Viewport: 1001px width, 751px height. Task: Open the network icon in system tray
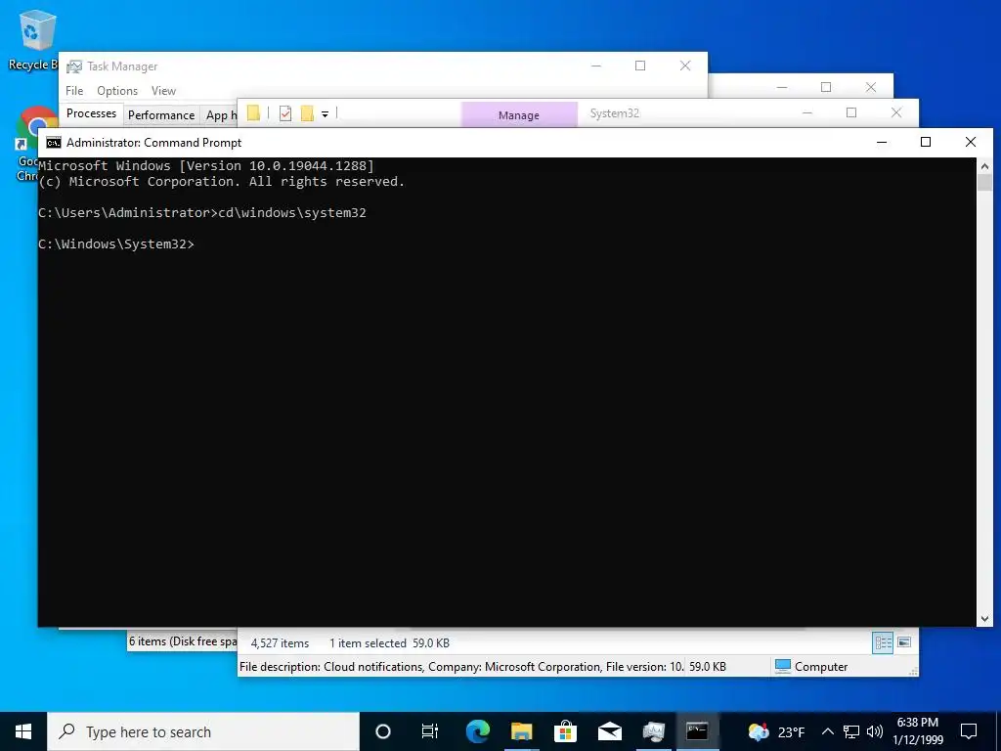coord(851,731)
